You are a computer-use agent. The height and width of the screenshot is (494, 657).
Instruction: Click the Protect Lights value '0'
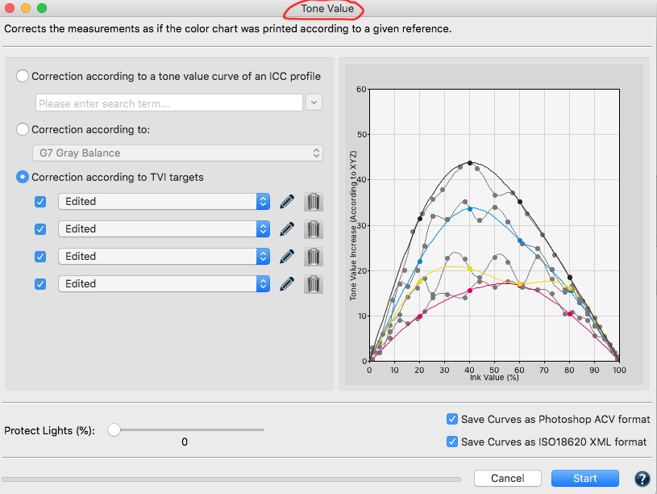coord(185,442)
